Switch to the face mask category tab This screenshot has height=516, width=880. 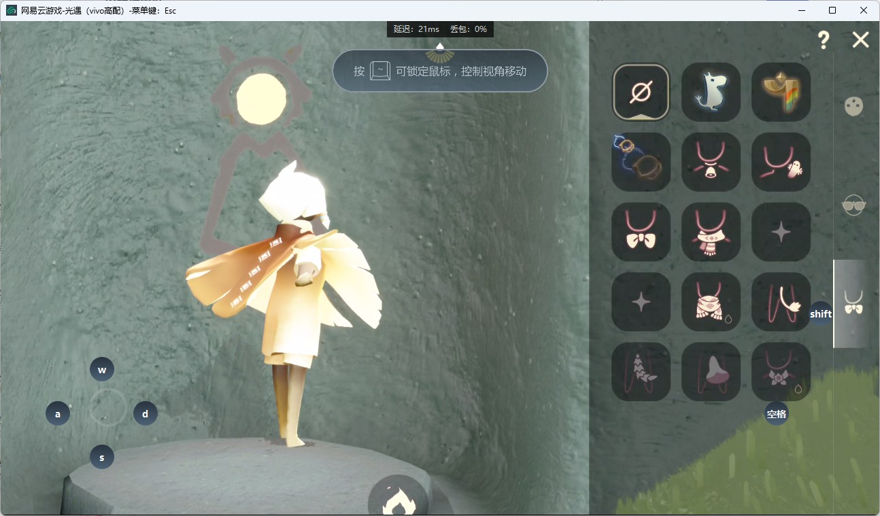(x=853, y=107)
